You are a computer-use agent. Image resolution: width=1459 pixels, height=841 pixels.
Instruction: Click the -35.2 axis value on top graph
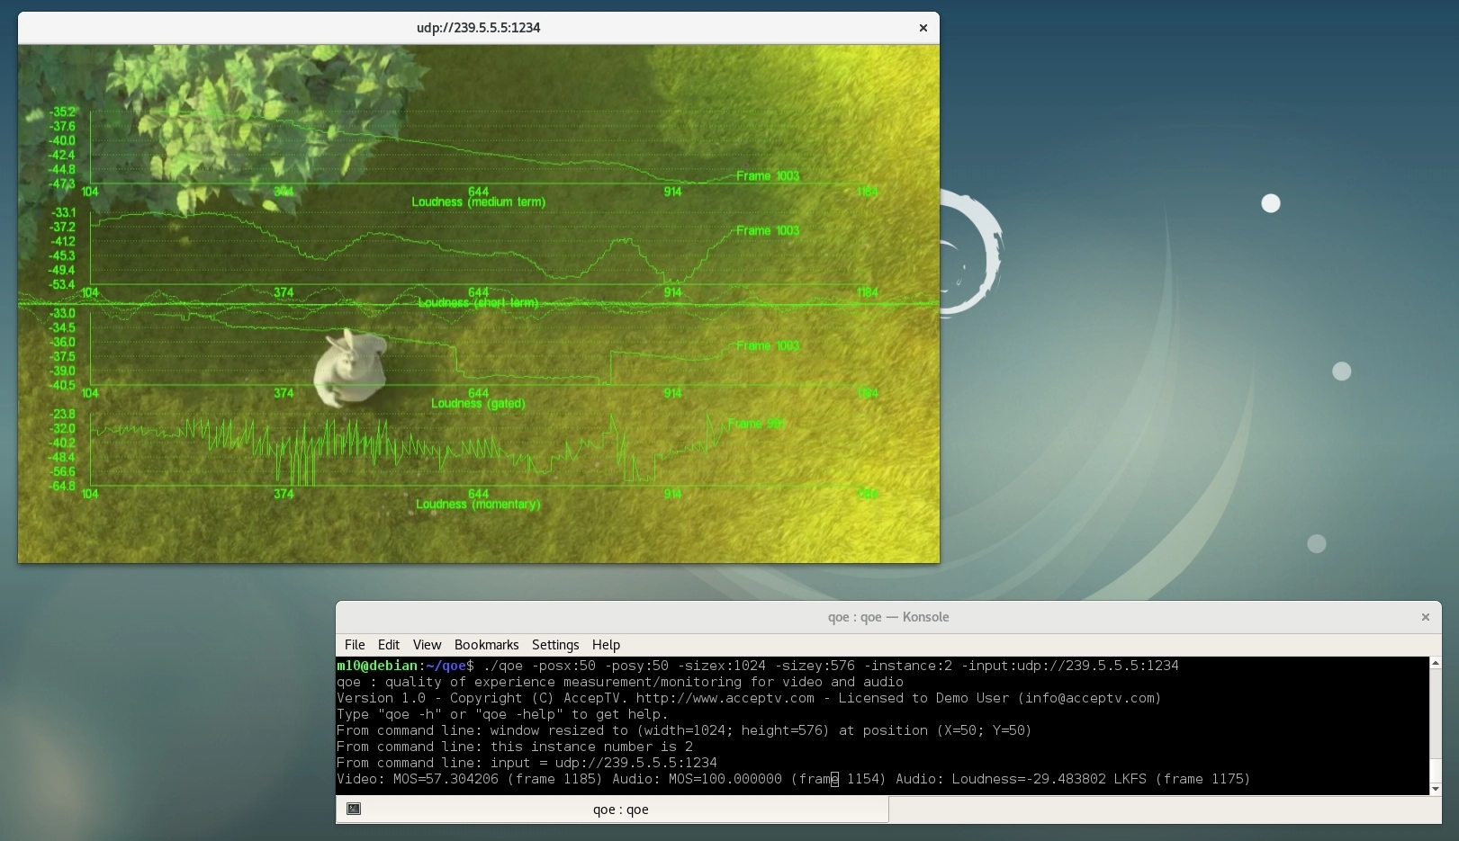pyautogui.click(x=63, y=112)
